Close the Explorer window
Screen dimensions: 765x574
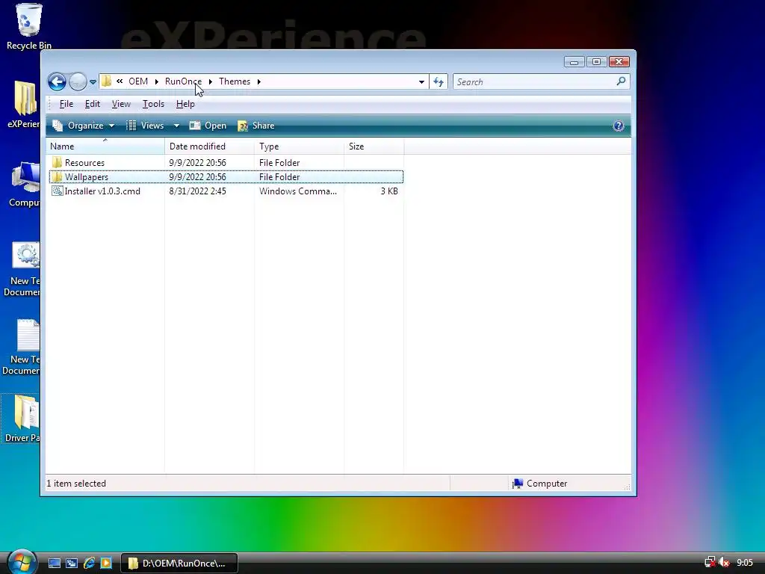[619, 62]
